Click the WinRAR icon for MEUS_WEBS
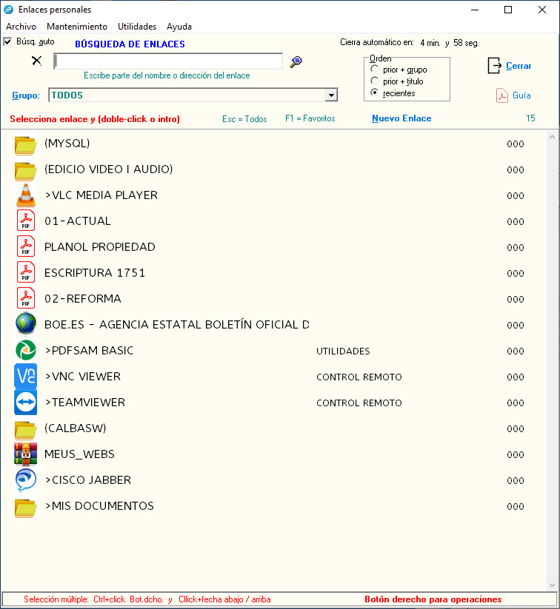 point(26,454)
